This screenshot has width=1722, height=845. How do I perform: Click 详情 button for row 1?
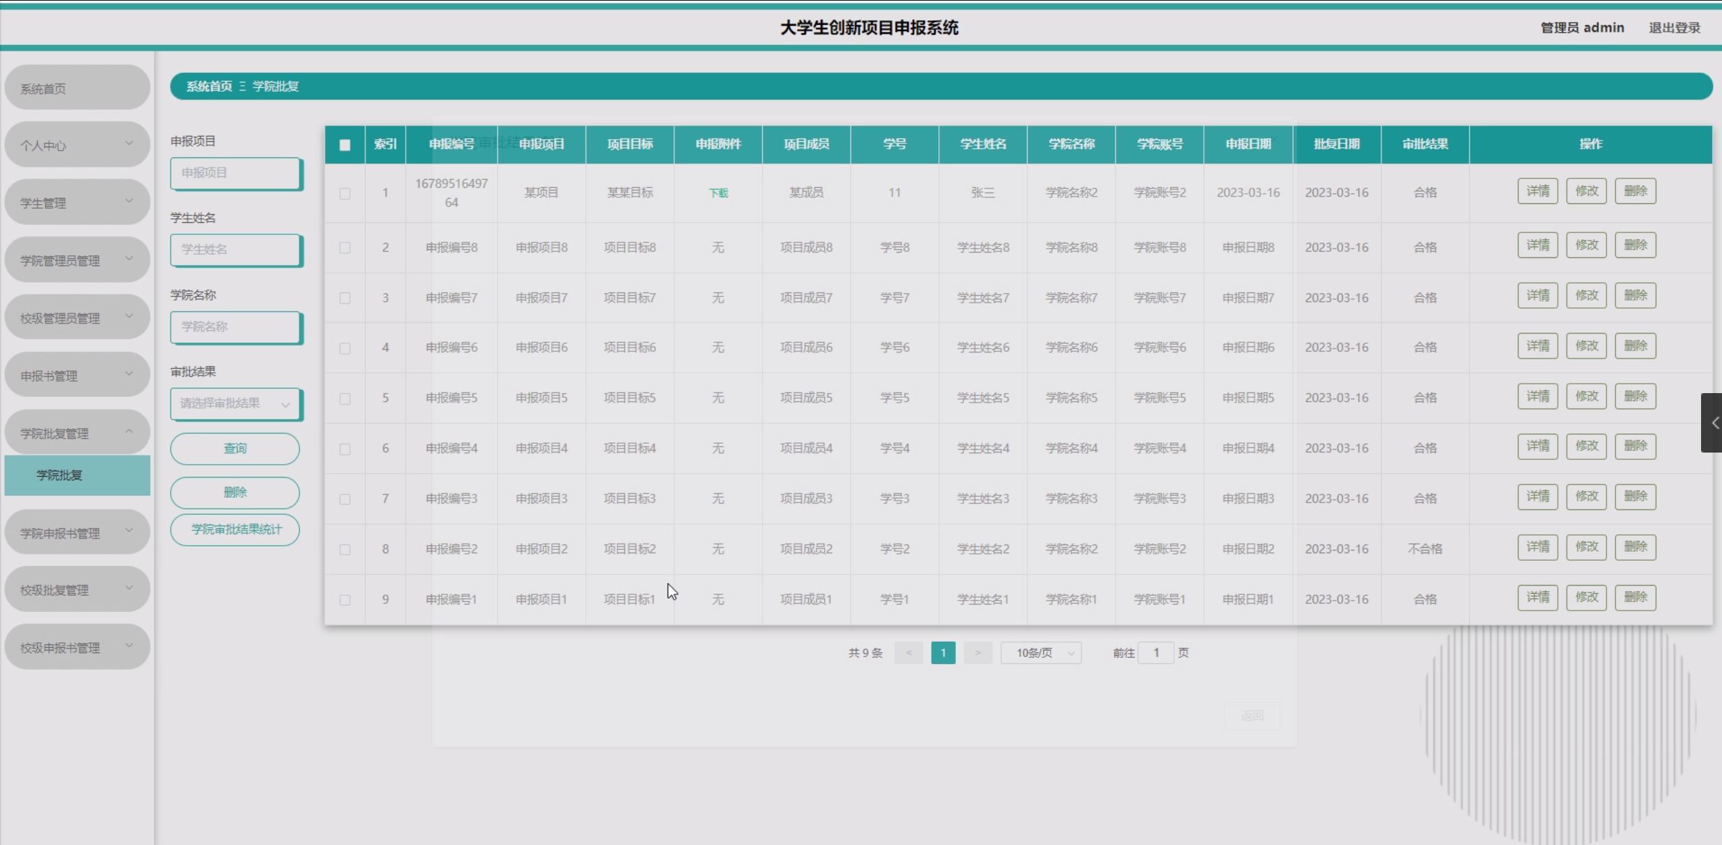tap(1538, 191)
